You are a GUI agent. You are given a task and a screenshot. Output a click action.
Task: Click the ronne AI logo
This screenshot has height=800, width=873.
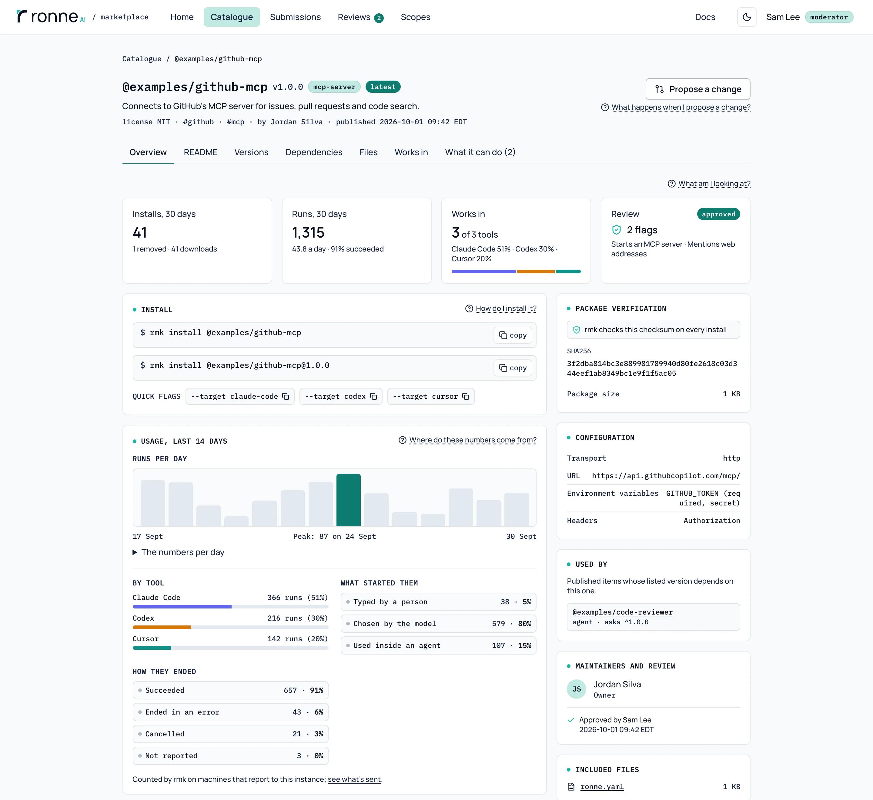point(51,16)
